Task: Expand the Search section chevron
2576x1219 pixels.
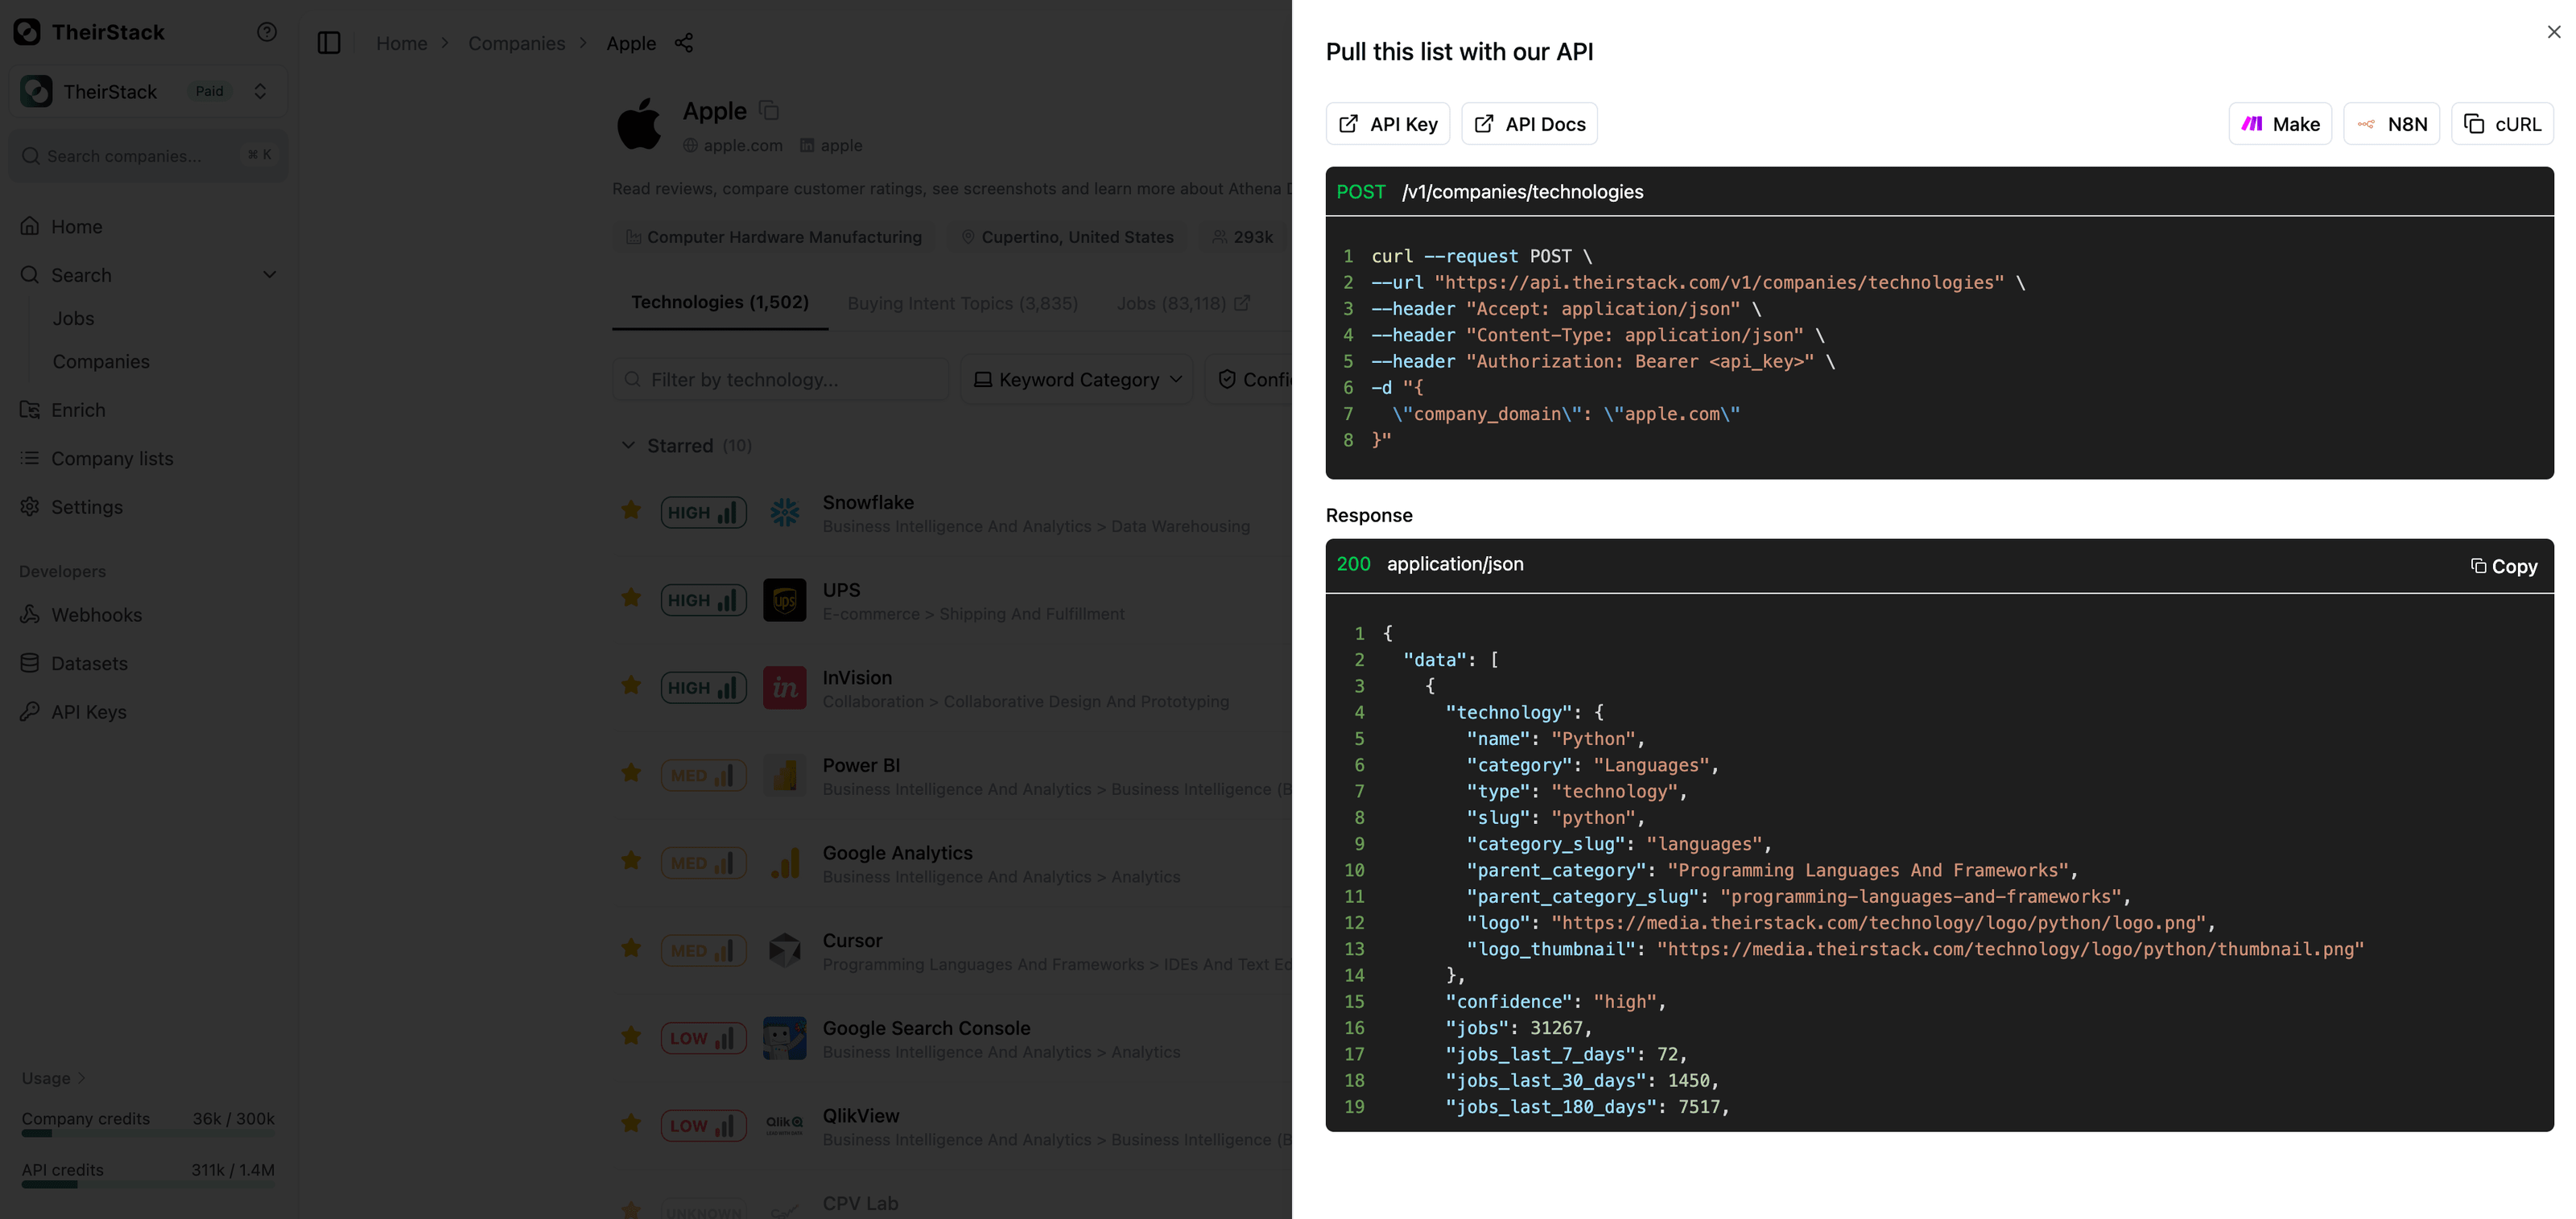Action: click(269, 274)
